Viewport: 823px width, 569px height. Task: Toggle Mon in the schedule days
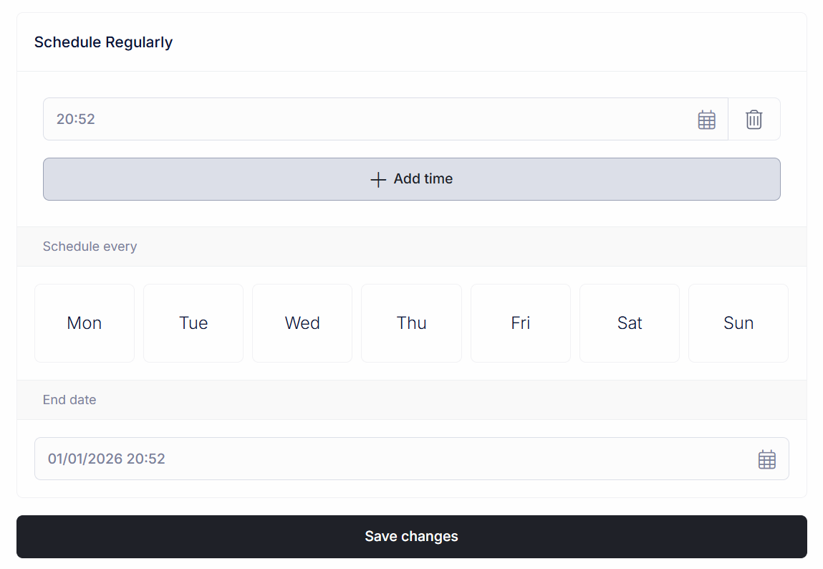click(x=85, y=323)
